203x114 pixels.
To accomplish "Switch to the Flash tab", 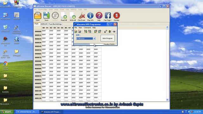I will [x=36, y=24].
